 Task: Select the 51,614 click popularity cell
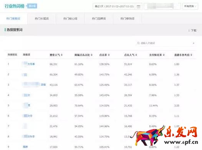pos(128,64)
